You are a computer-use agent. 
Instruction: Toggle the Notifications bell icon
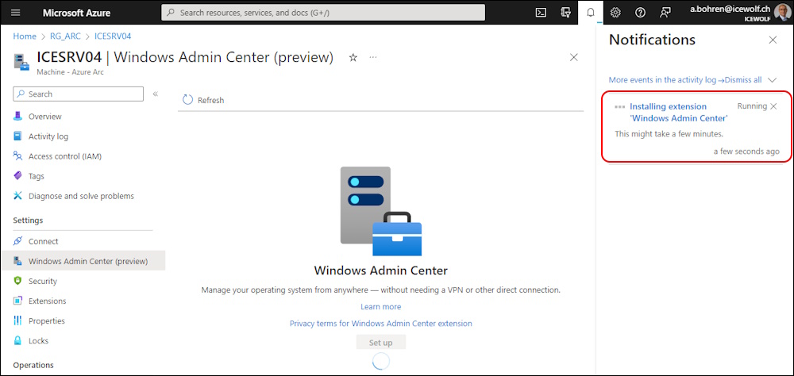pos(591,13)
